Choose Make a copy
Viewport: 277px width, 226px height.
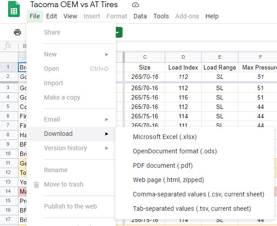point(71,97)
